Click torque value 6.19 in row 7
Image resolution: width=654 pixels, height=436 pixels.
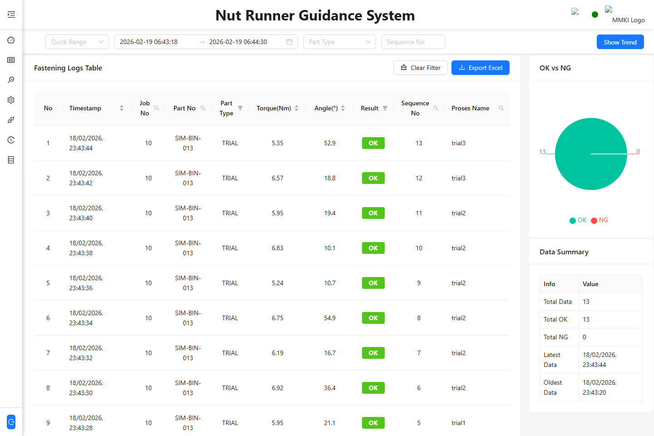pyautogui.click(x=277, y=353)
